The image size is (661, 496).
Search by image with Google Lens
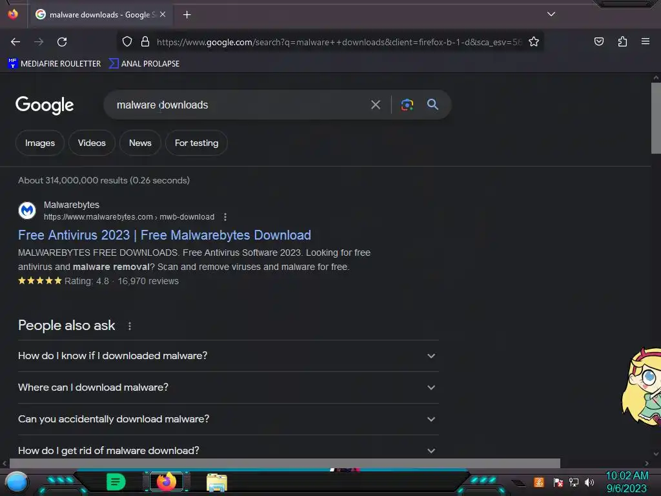[x=407, y=105]
